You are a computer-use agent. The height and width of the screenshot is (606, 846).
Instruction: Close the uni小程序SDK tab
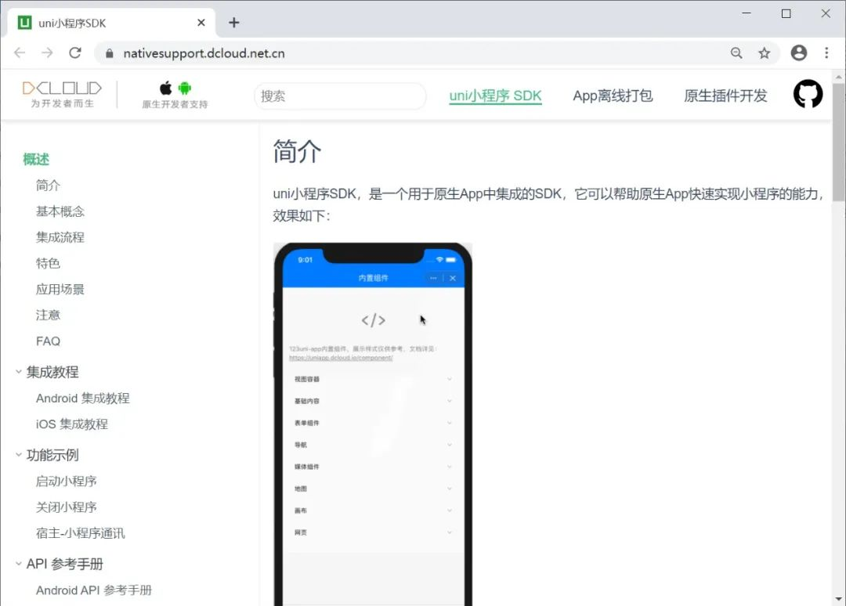(201, 23)
